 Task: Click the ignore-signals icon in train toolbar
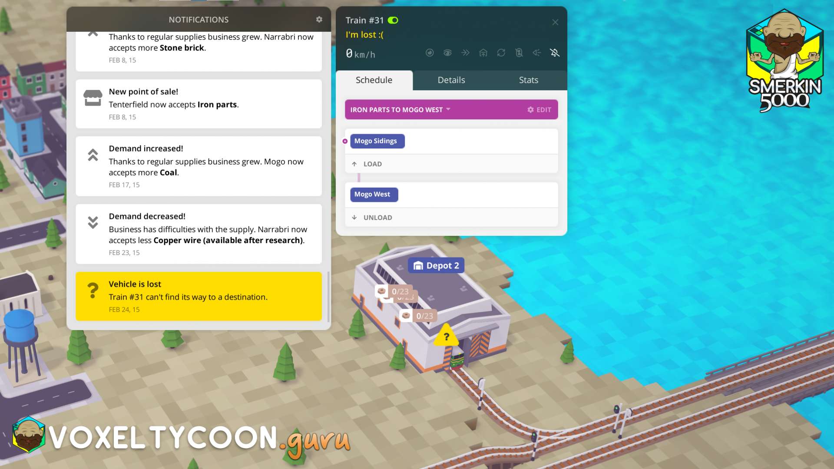pyautogui.click(x=519, y=53)
